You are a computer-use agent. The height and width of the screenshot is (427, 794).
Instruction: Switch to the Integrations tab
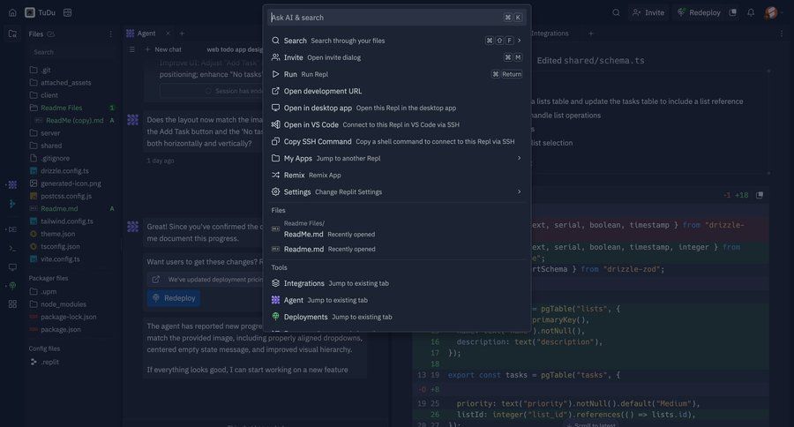(550, 34)
